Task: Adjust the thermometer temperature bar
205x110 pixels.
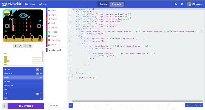Action: click(13, 25)
